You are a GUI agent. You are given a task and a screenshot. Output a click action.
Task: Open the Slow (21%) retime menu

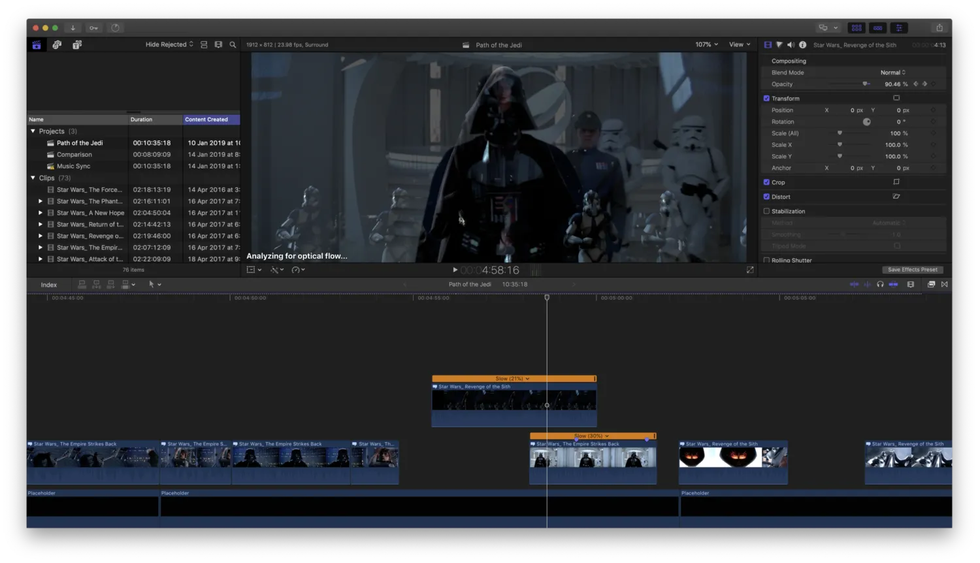click(x=512, y=379)
